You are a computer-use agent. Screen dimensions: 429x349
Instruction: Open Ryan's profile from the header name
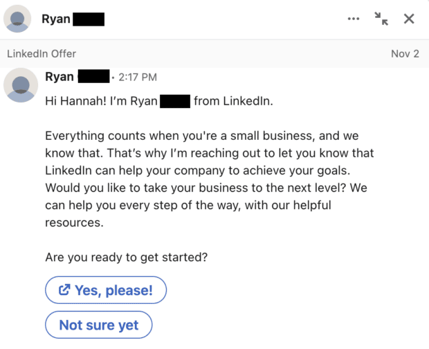coord(55,19)
